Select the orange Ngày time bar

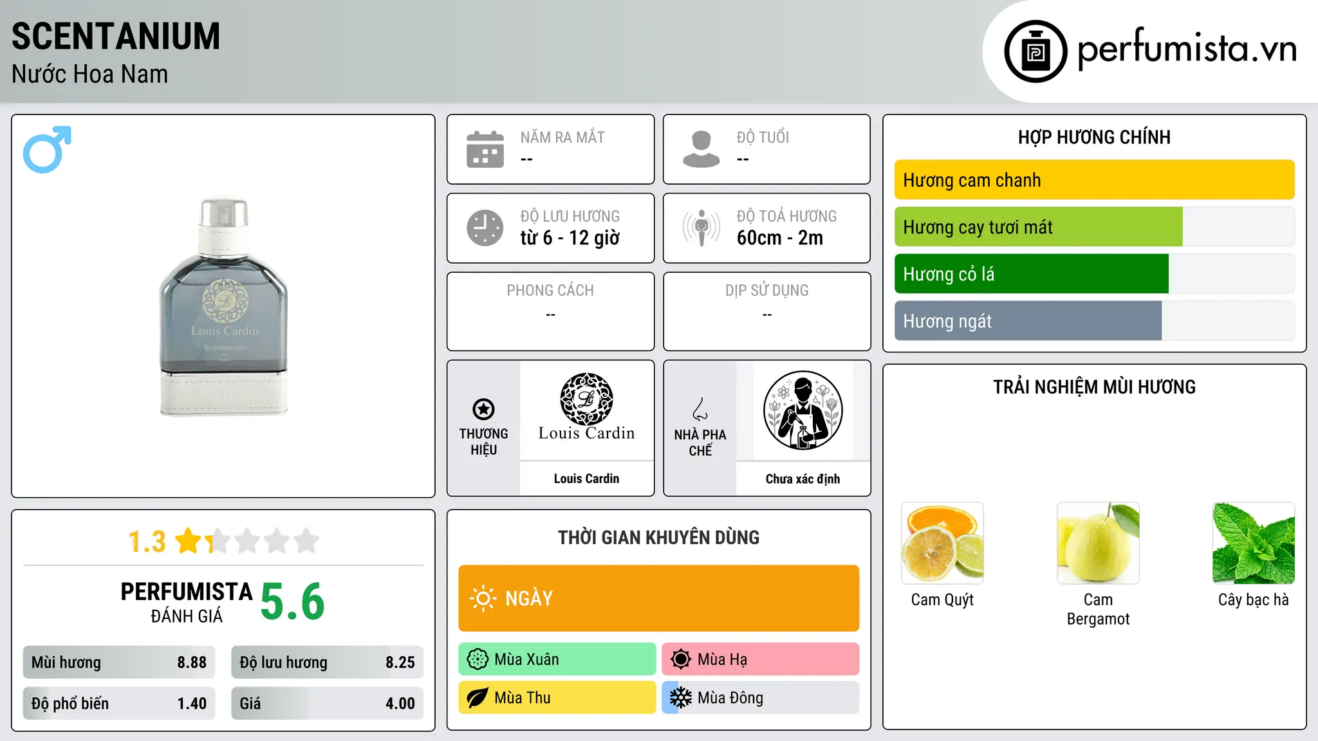click(x=658, y=598)
